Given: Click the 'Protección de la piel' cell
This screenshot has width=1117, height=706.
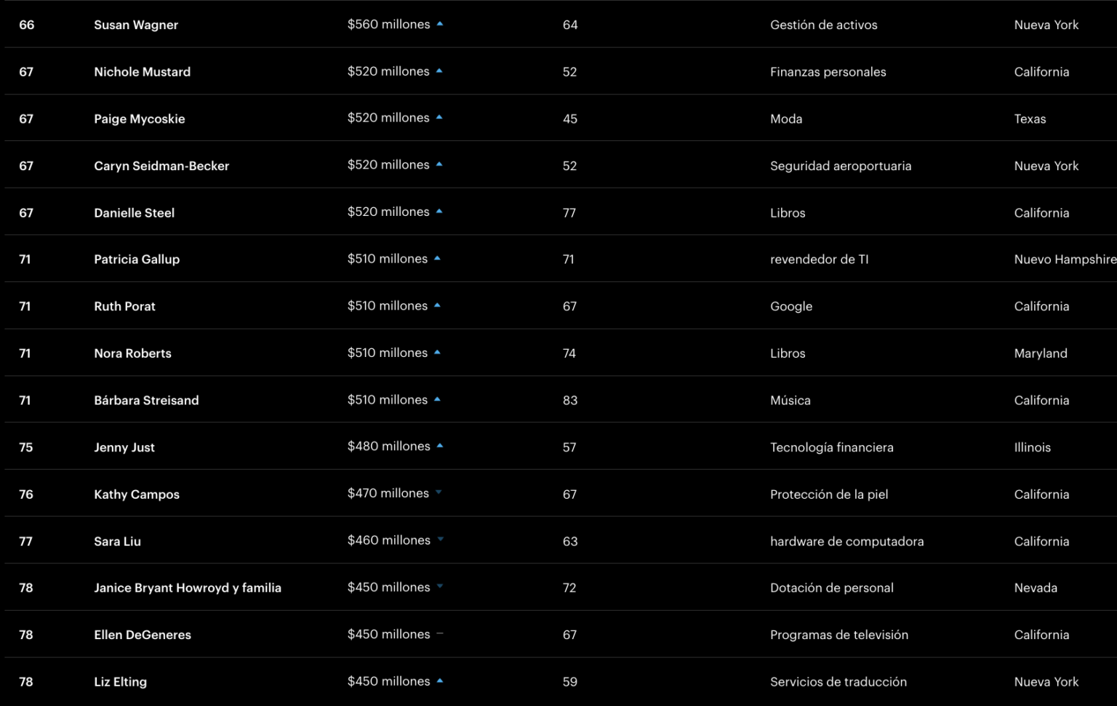Looking at the screenshot, I should 829,494.
